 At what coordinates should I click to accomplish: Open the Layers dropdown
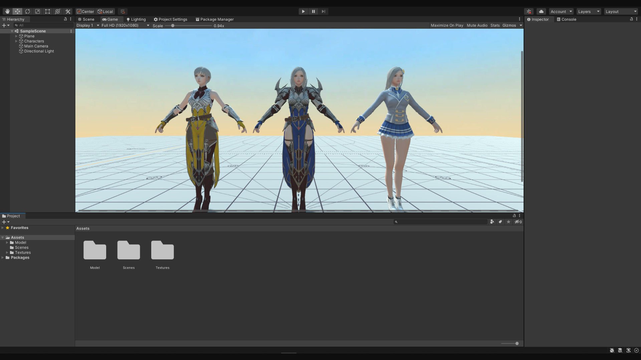click(588, 11)
